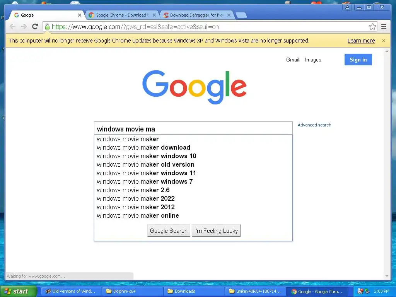Switch to 'Old versions of Wind...' taskbar item

click(x=71, y=291)
